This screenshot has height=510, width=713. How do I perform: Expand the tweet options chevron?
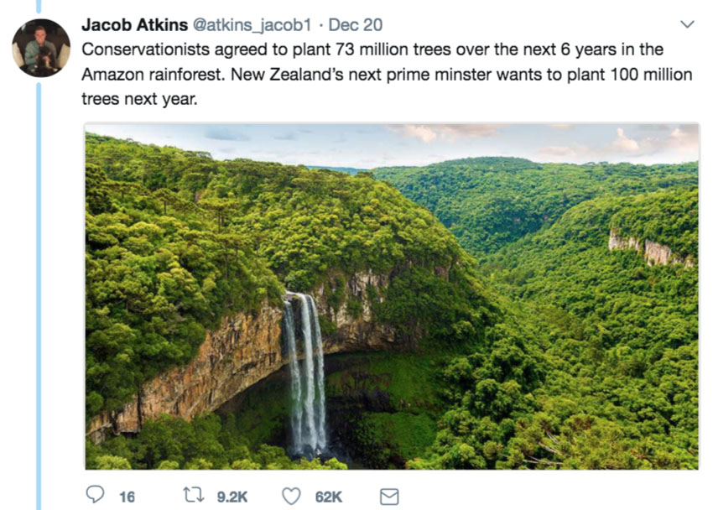tap(686, 25)
